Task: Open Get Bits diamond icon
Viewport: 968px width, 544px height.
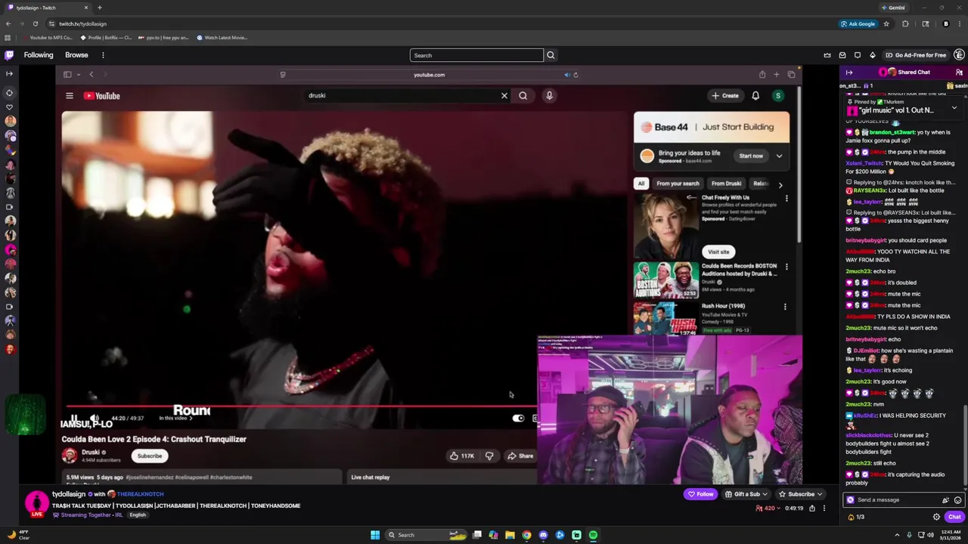Action: pyautogui.click(x=872, y=55)
